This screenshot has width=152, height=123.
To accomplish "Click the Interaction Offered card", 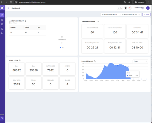I will 92,31.
